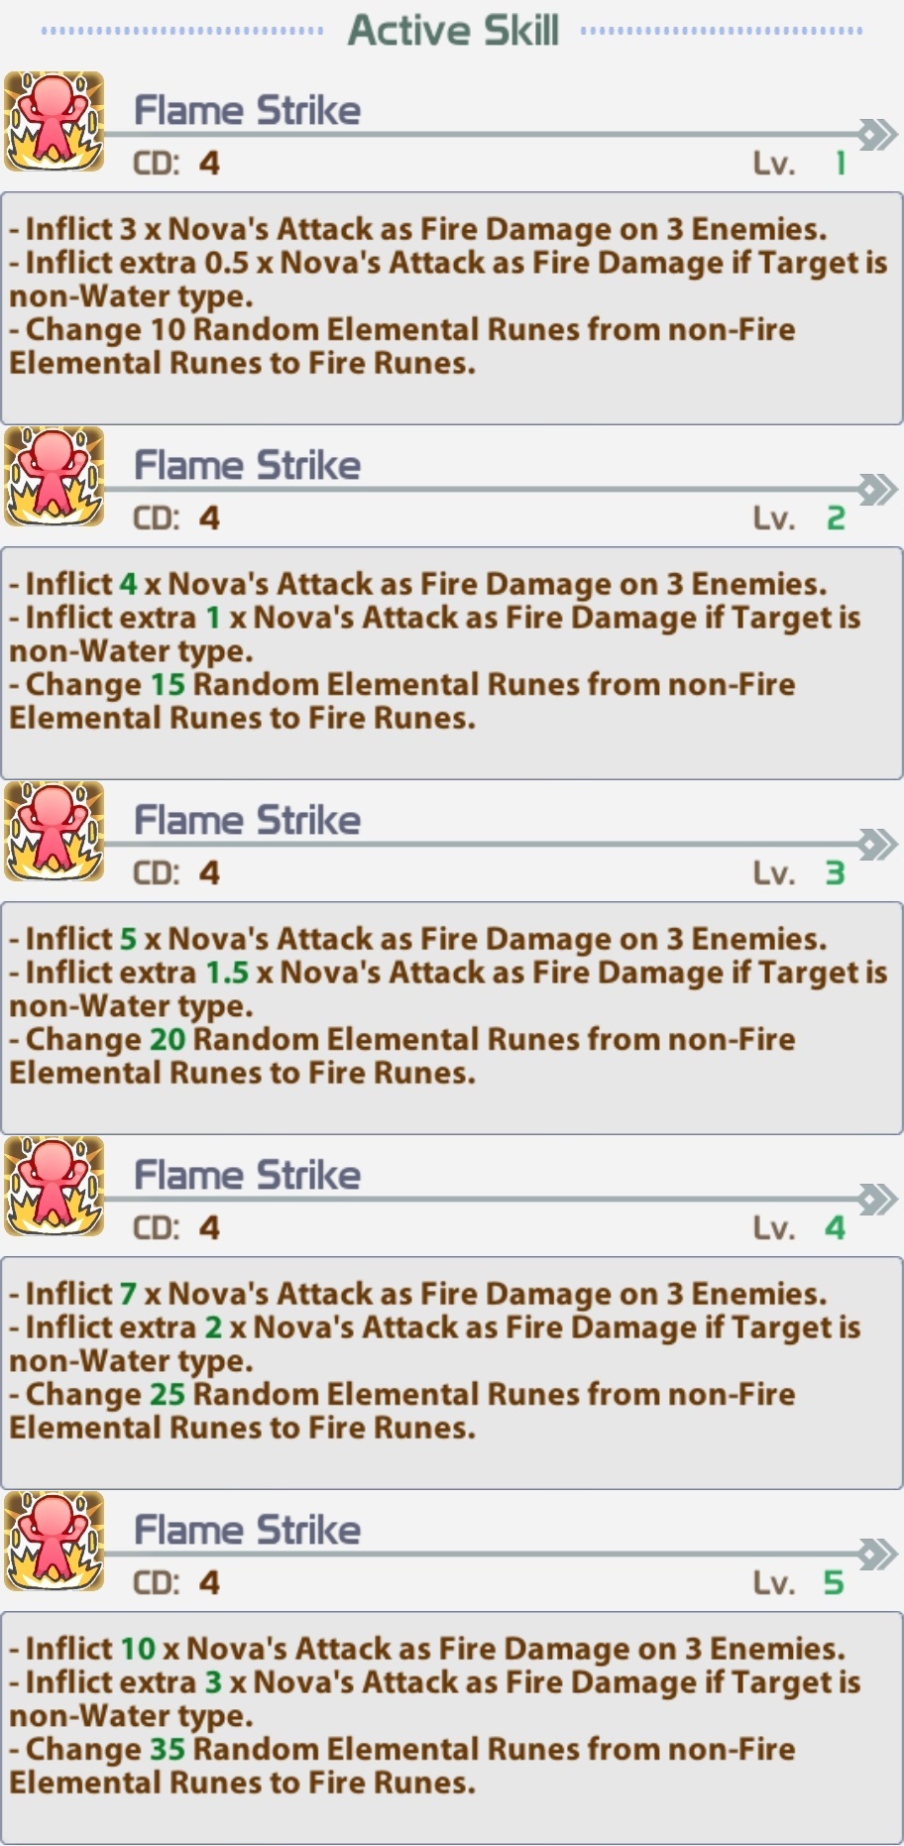Open the Lv. 1 description starting Inflict 3 x
The width and height of the screenshot is (904, 1846).
(x=452, y=308)
